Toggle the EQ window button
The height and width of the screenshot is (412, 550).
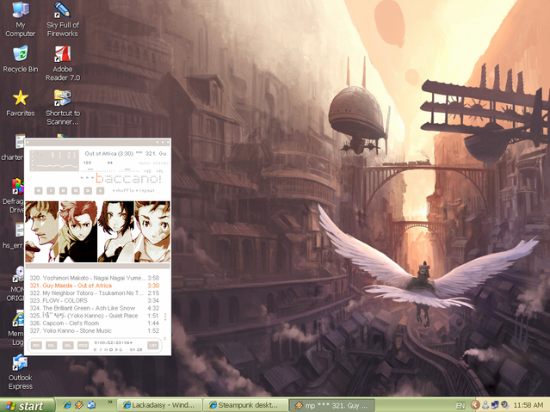[x=147, y=171]
